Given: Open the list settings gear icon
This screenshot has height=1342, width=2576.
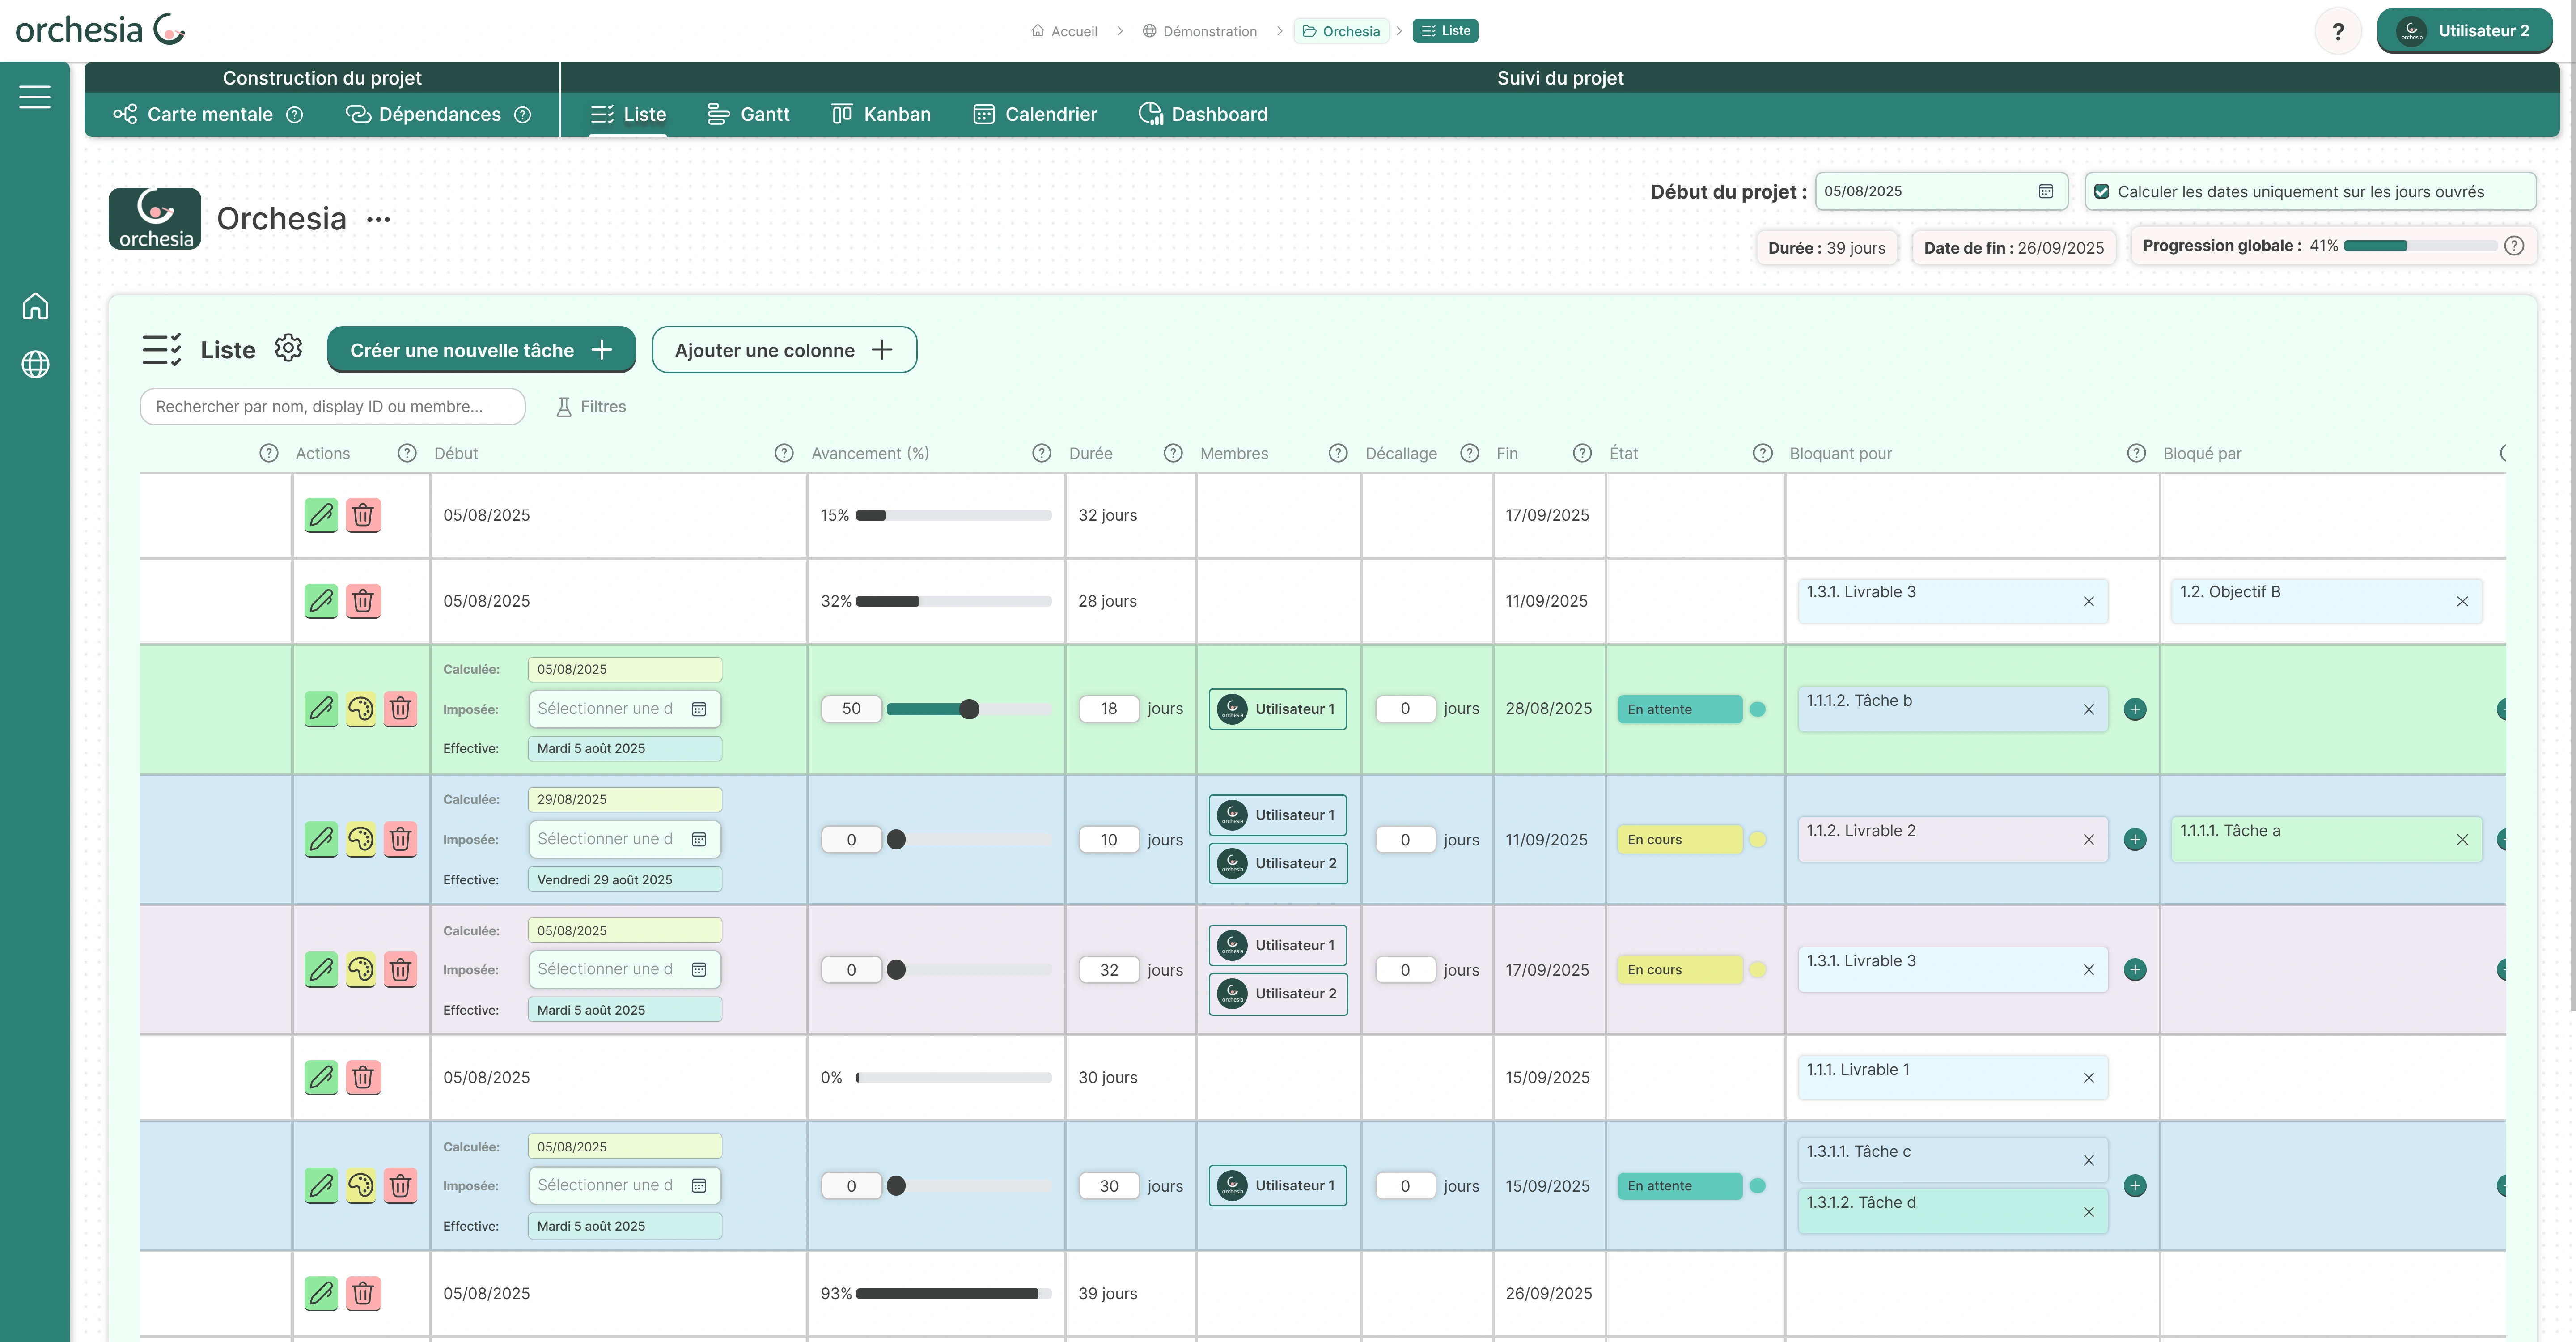Looking at the screenshot, I should point(288,348).
